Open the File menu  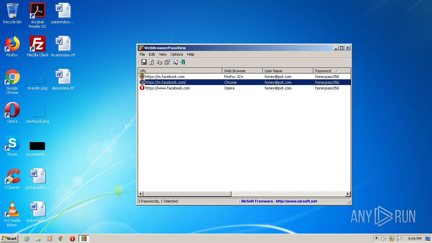(142, 54)
